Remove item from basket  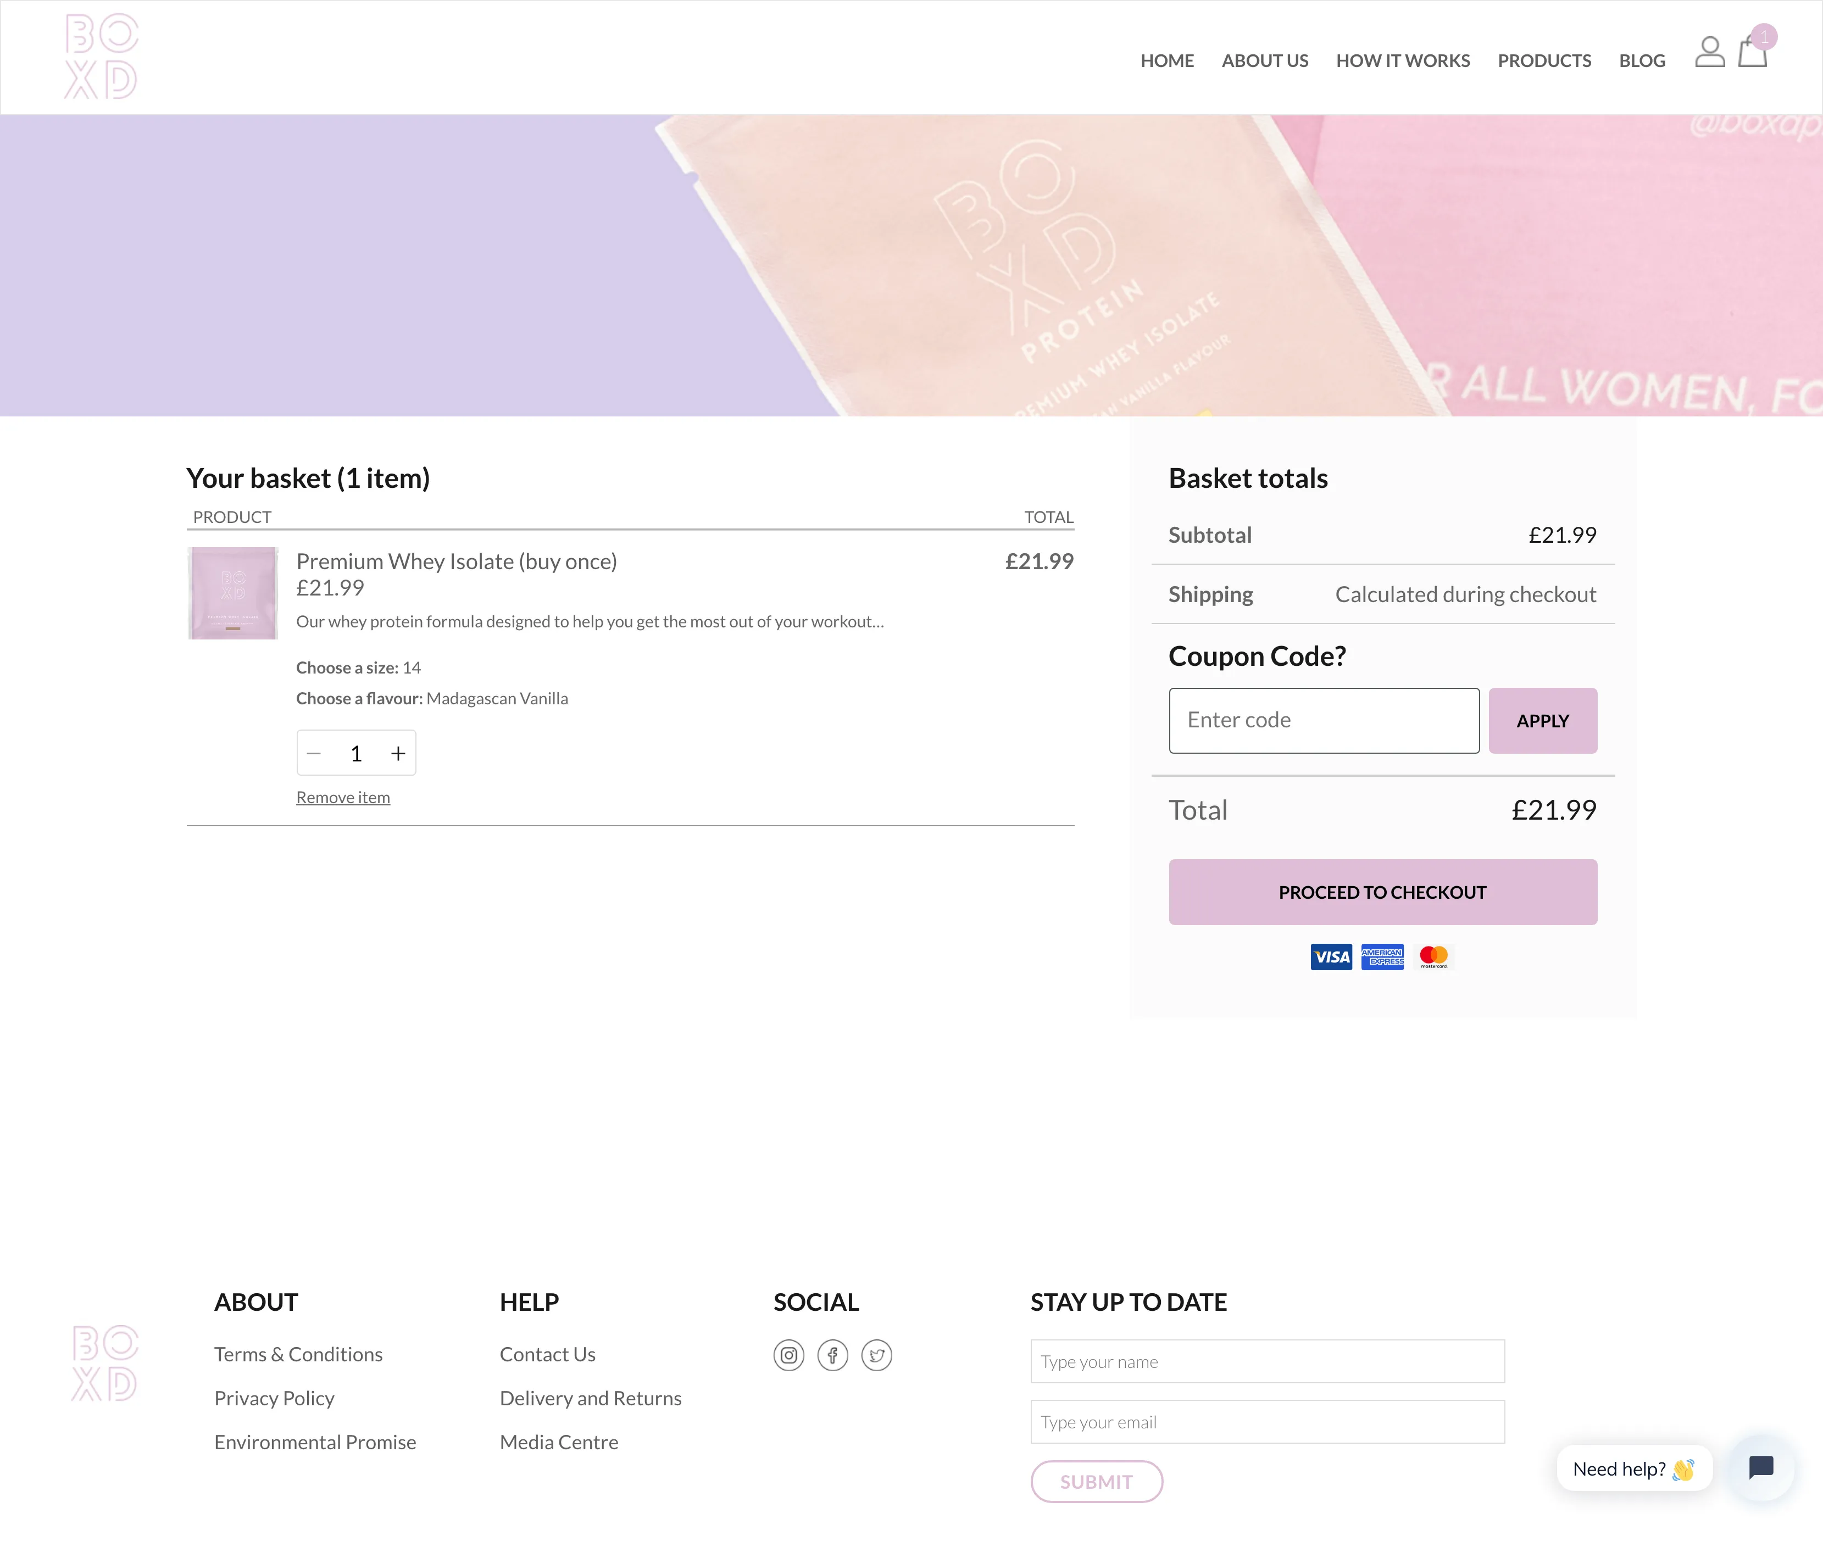pyautogui.click(x=343, y=797)
